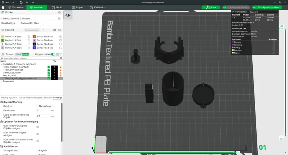
Task: Open the Datei menu dropdown arrow
Action: pyautogui.click(x=13, y=3)
